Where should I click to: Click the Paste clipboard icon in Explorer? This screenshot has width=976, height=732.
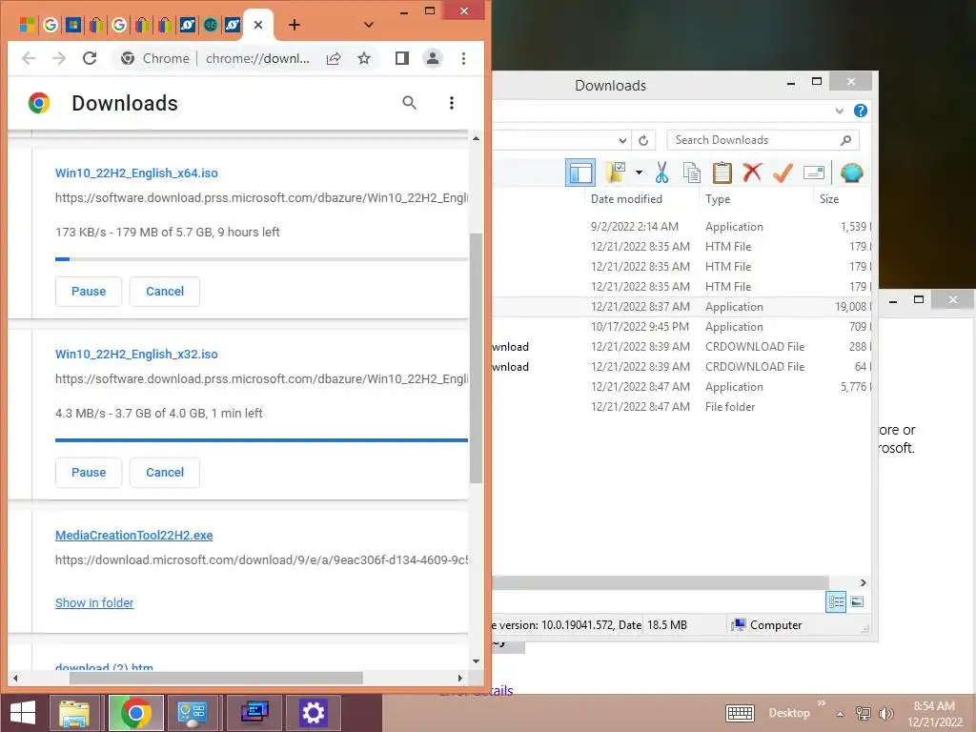[x=722, y=173]
